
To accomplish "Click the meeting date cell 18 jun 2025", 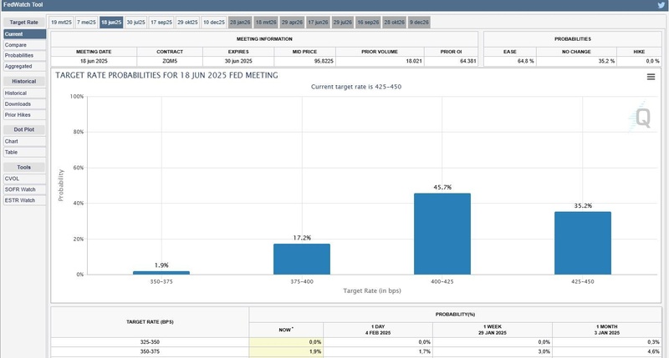I will click(x=94, y=61).
